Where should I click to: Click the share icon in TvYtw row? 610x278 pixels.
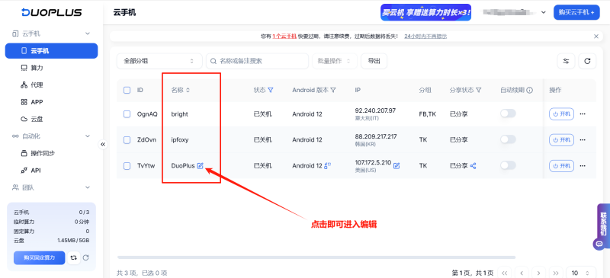[x=473, y=165]
